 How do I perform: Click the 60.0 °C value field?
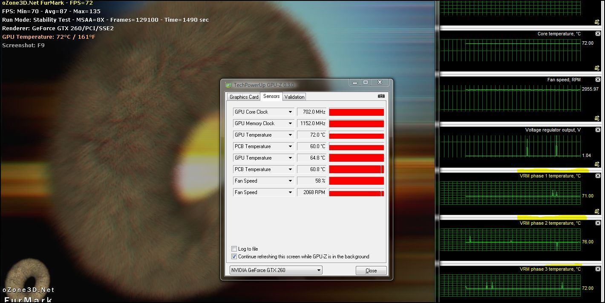click(312, 146)
